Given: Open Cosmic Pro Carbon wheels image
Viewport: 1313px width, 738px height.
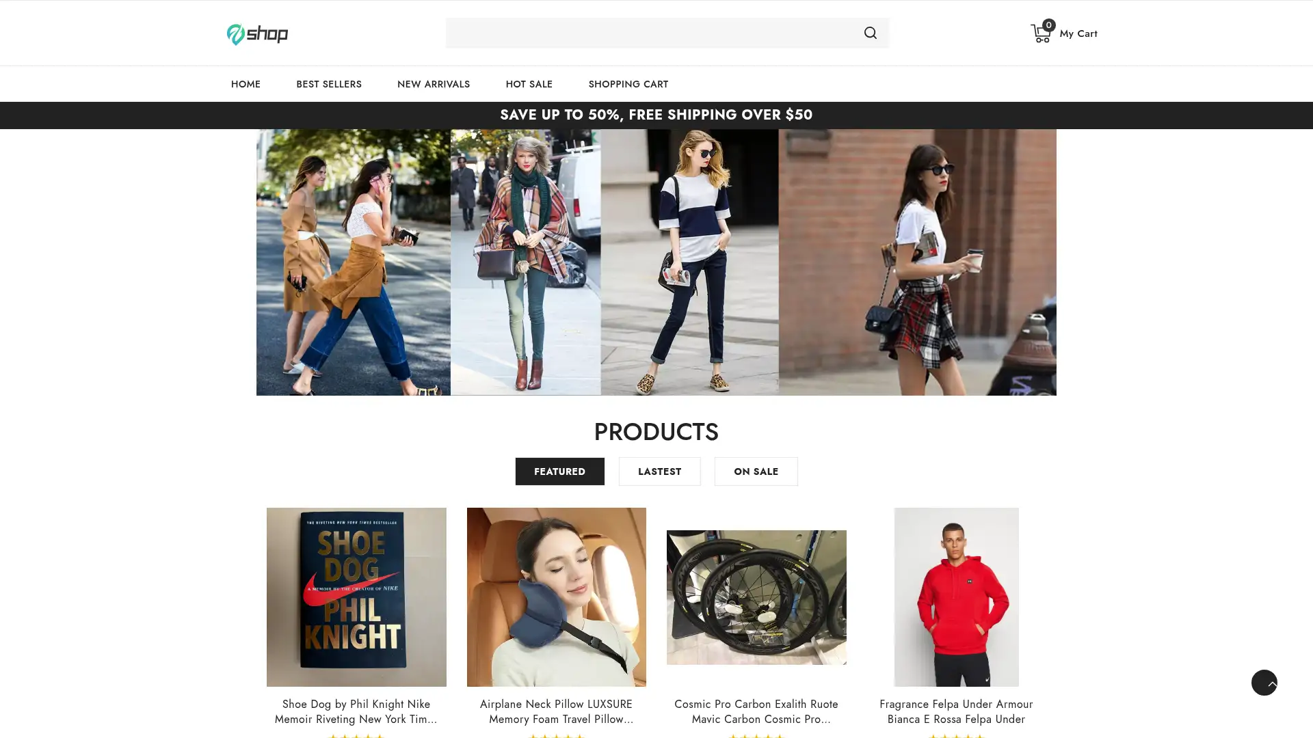Looking at the screenshot, I should 756,597.
